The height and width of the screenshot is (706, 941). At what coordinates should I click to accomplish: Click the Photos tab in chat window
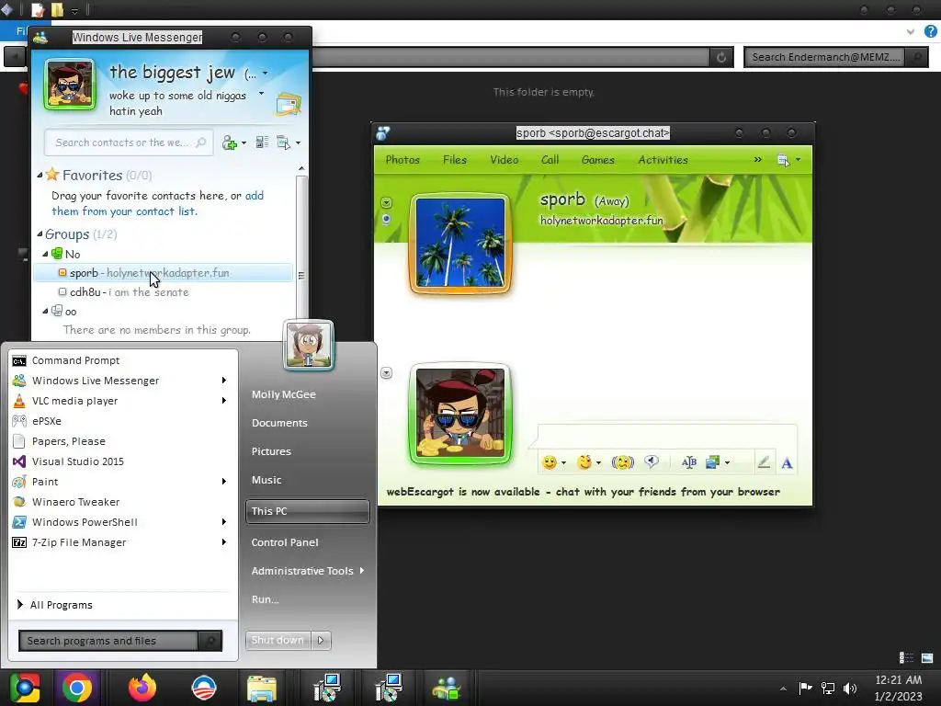pos(402,160)
